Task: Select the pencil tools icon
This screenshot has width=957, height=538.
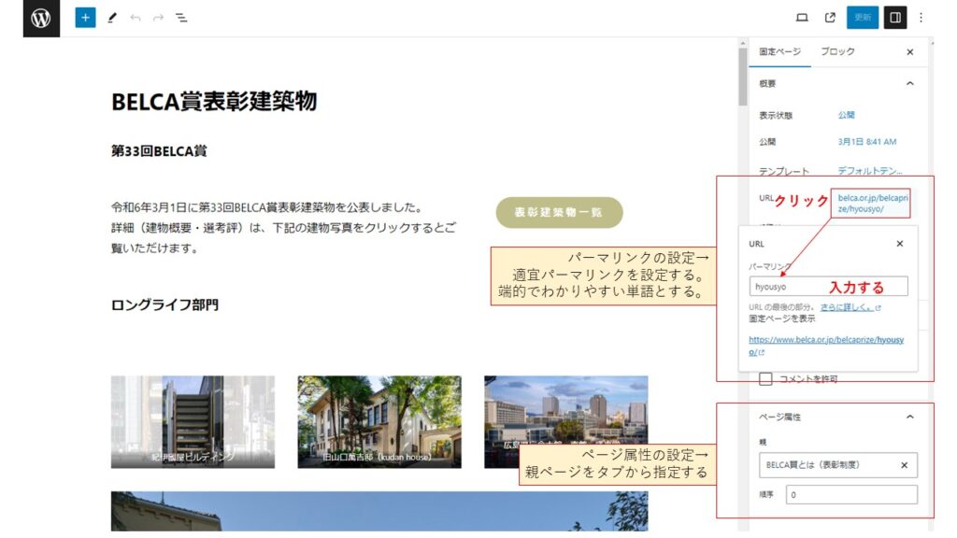Action: (x=112, y=18)
